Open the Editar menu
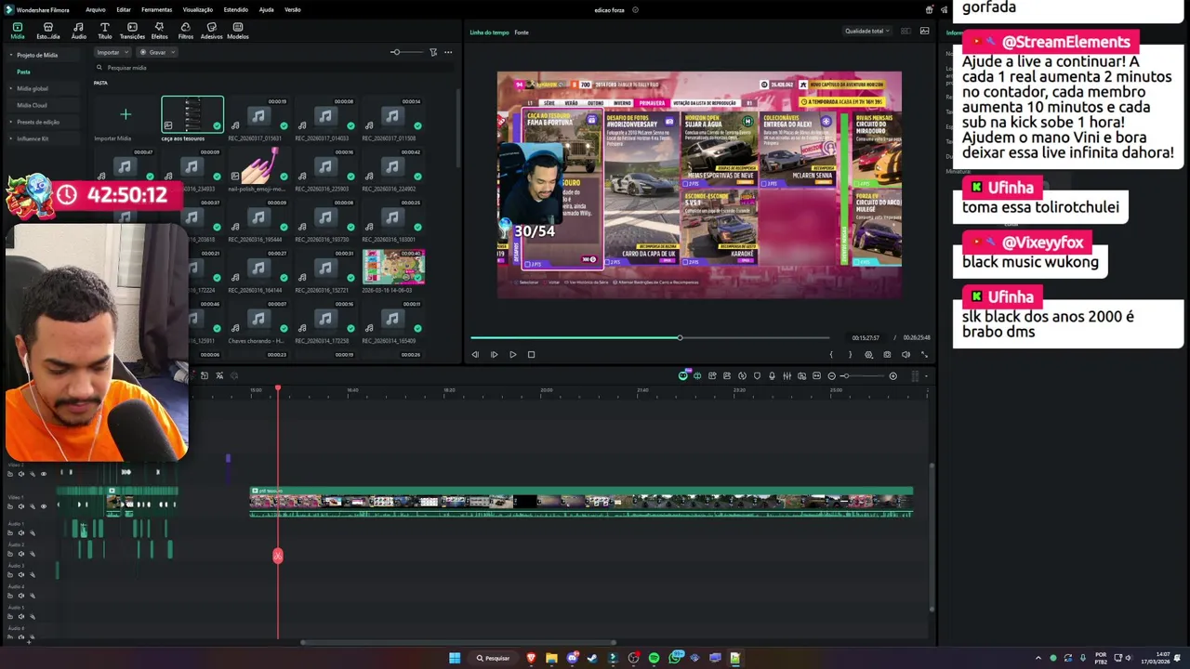Screen dimensions: 1190x669 [124, 9]
